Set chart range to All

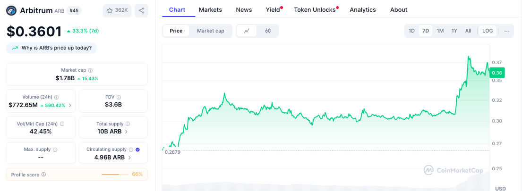click(468, 31)
